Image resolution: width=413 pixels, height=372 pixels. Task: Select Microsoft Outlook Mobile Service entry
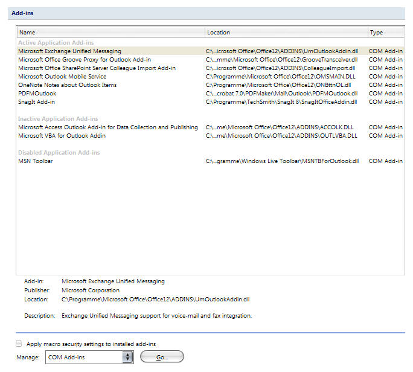click(62, 77)
